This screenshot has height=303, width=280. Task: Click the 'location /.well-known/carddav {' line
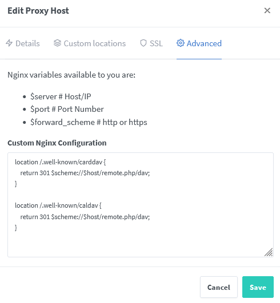[61, 162]
